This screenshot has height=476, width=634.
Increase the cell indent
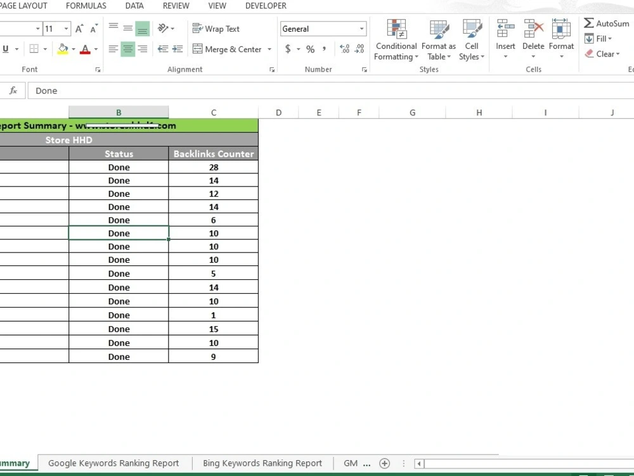(178, 49)
